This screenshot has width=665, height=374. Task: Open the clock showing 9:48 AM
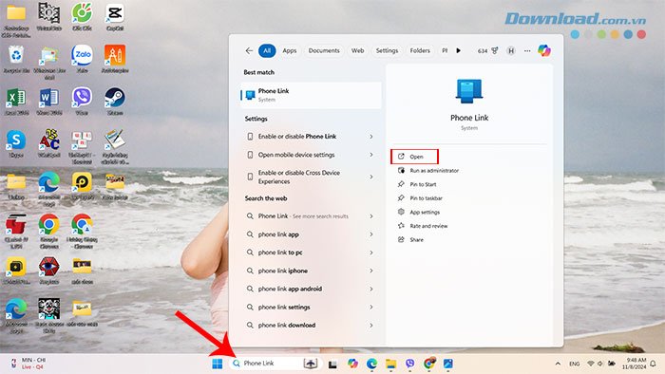[635, 364]
